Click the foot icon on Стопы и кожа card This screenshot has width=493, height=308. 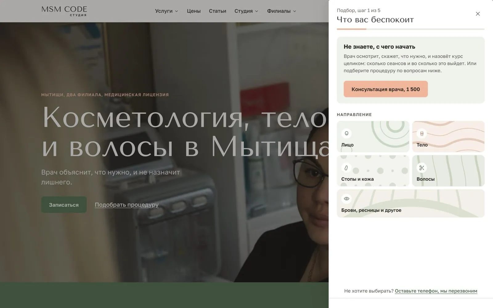pos(347,168)
